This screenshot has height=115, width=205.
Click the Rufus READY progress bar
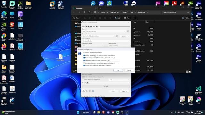coord(106,87)
